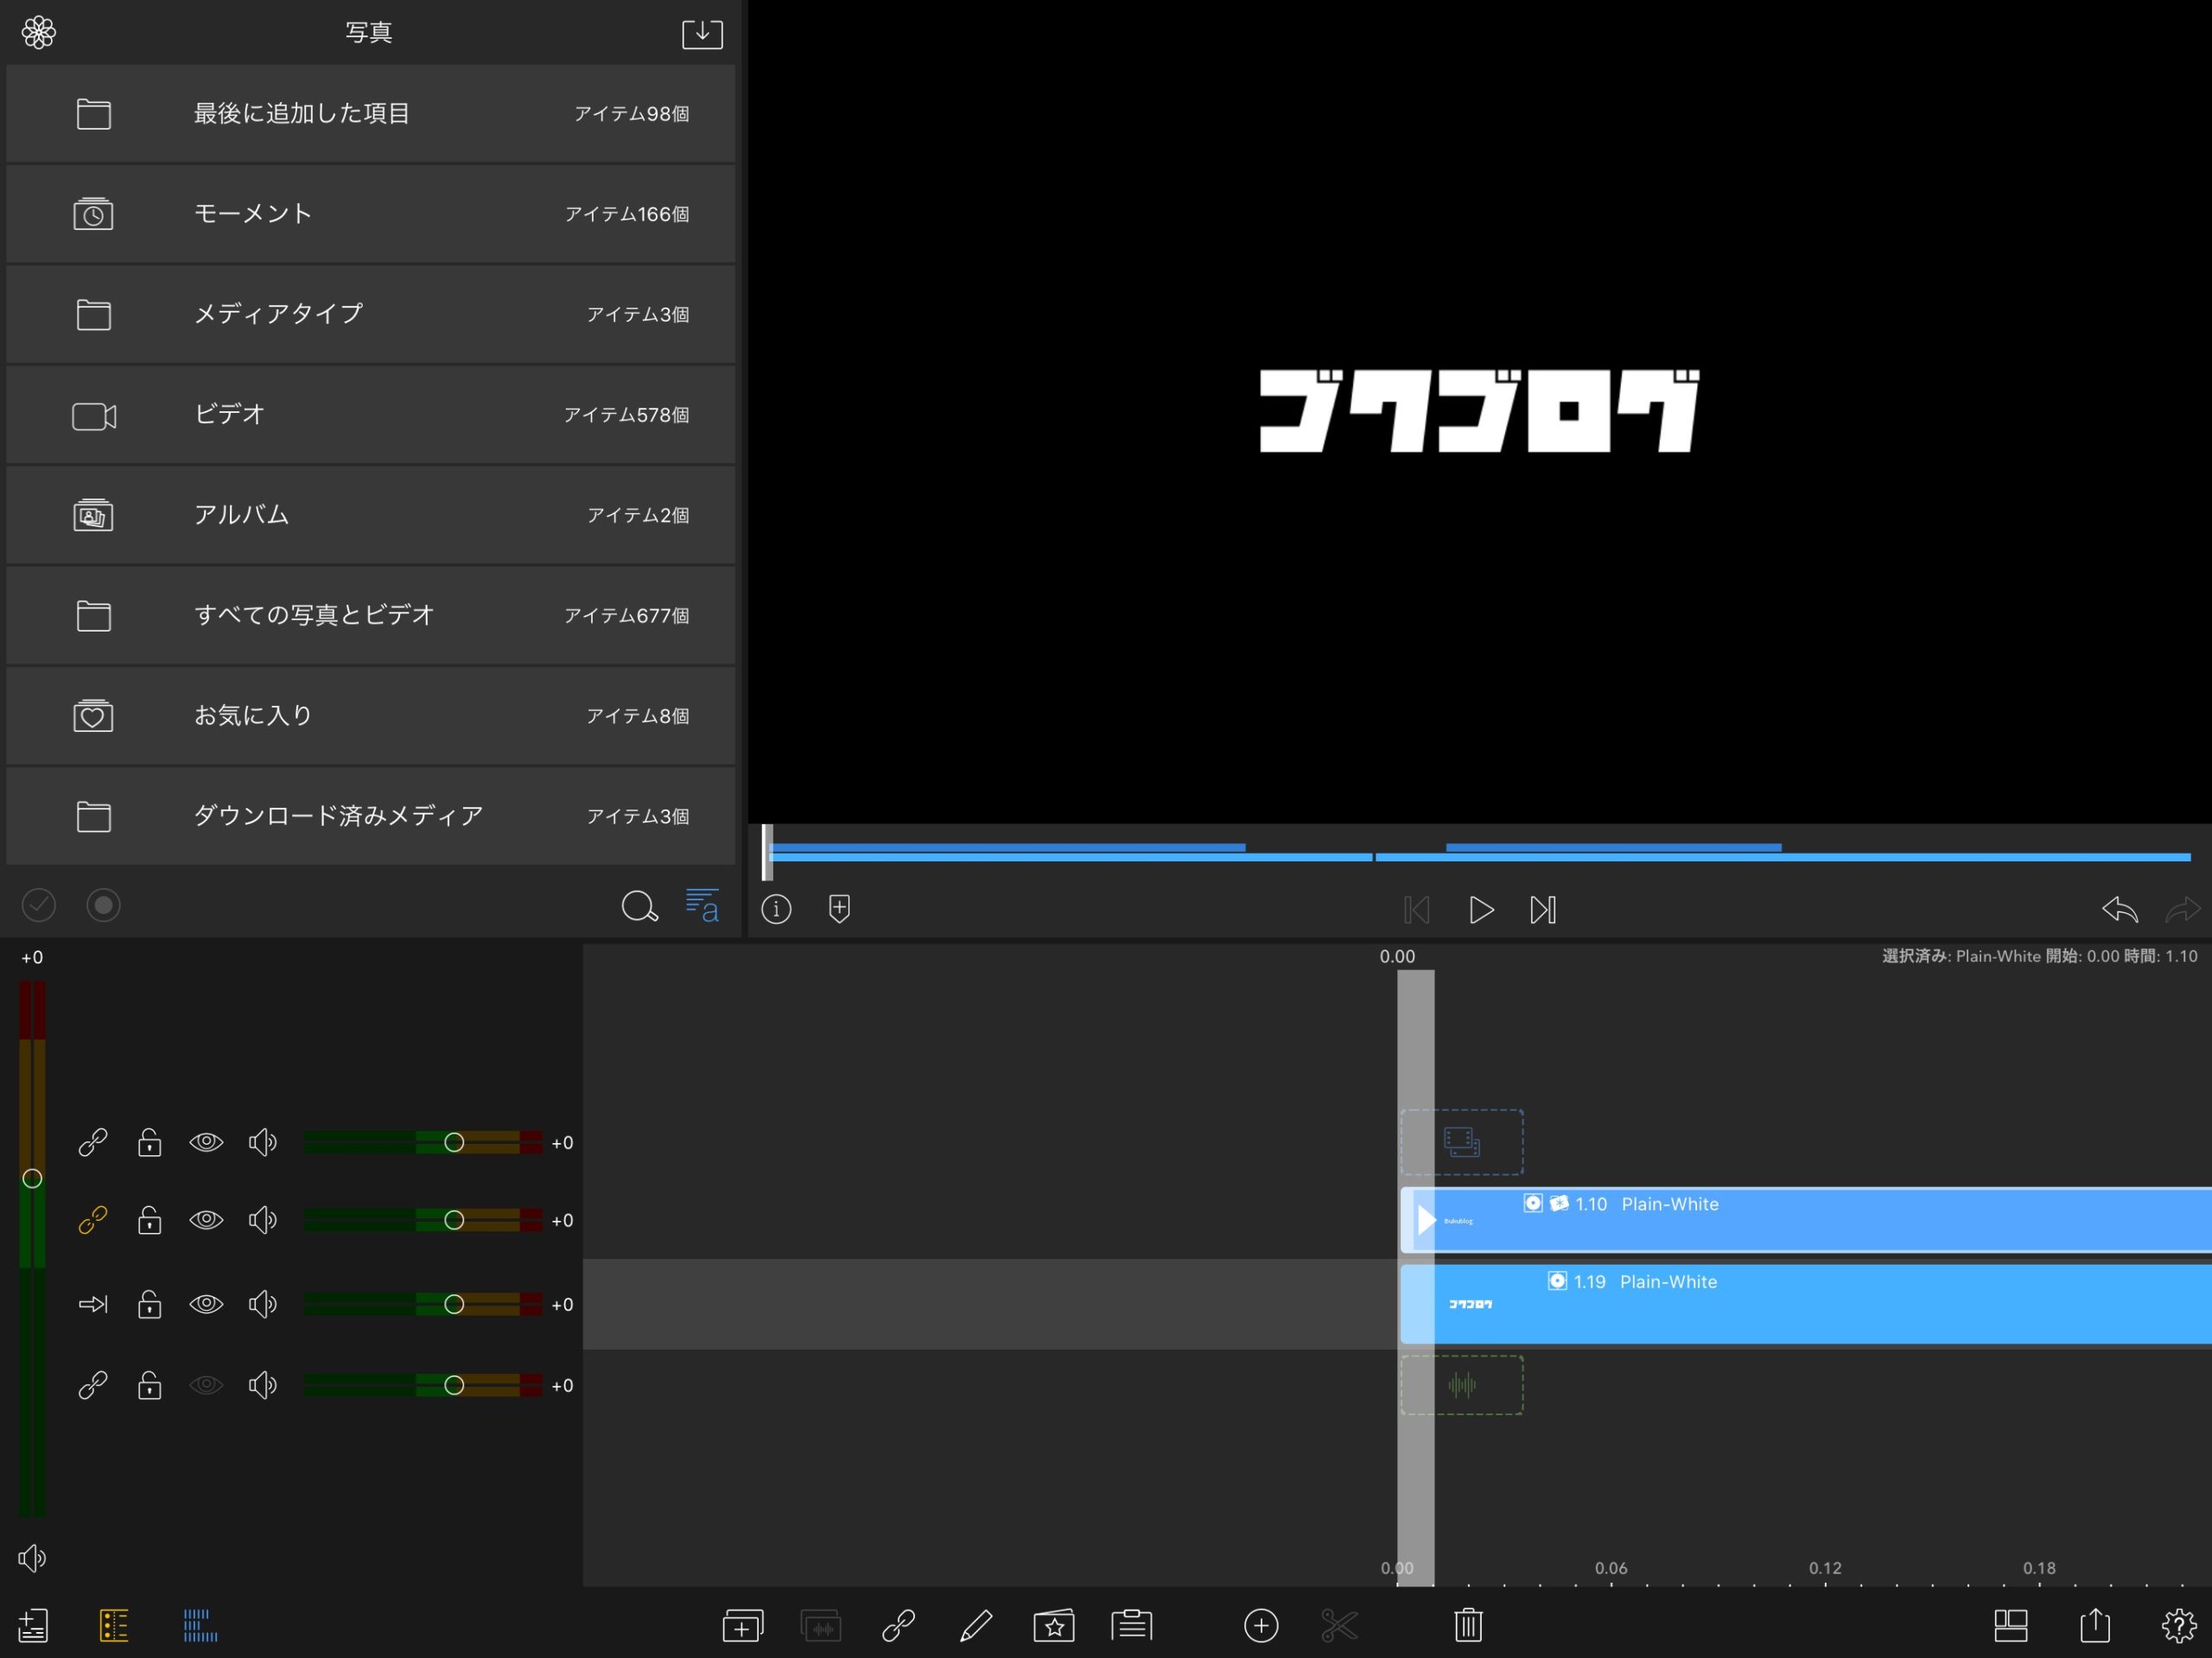This screenshot has height=1658, width=2212.
Task: Adjust main track volume slider knob
Action: (454, 1304)
